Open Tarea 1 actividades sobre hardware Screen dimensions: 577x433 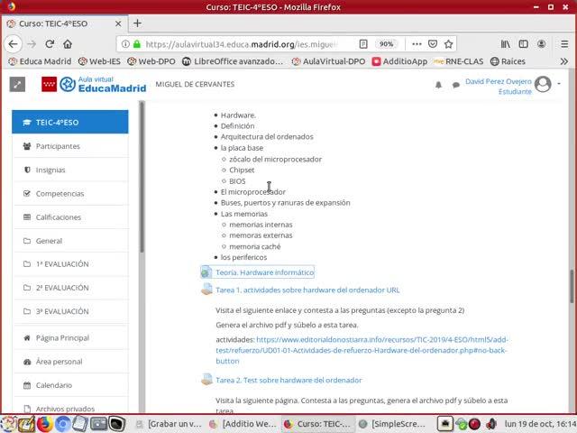[x=307, y=290]
